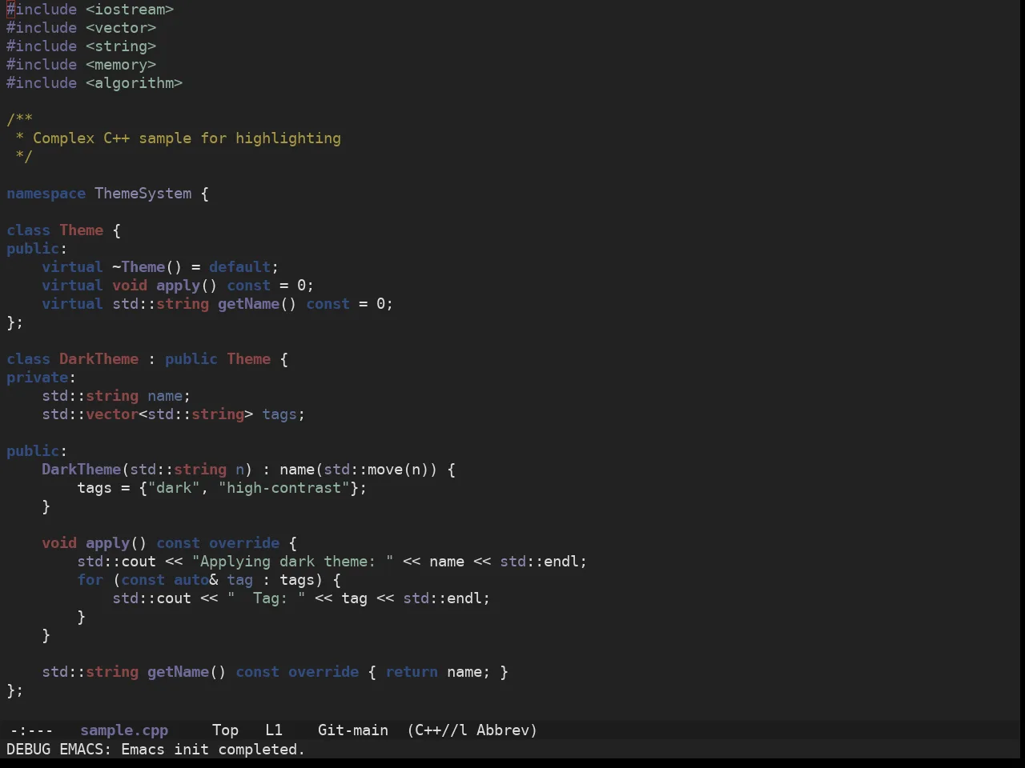The width and height of the screenshot is (1025, 768).
Task: Click the " Tag: " string literal
Action: pos(267,598)
